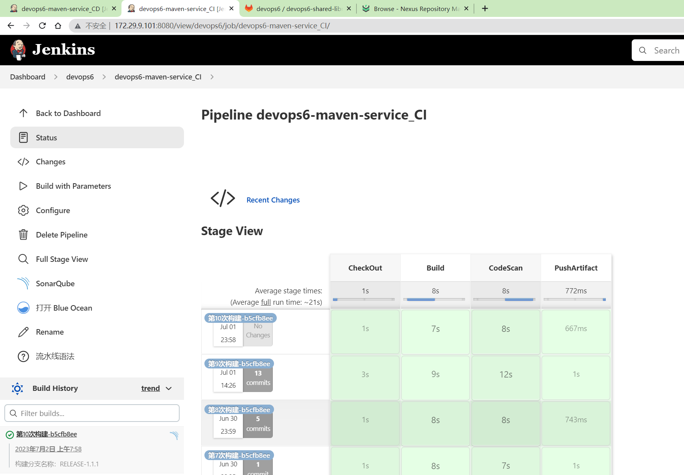
Task: Open the Delete Pipeline menu item
Action: (97, 235)
